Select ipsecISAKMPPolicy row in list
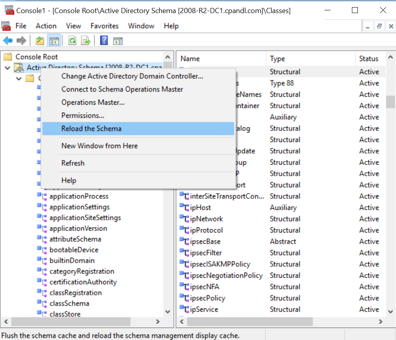 pos(281,264)
